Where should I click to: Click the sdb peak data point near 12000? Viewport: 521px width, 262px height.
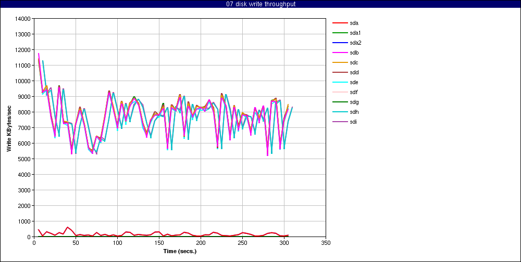[x=39, y=54]
